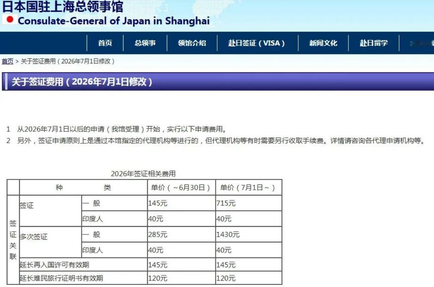The height and width of the screenshot is (287, 434).
Task: Click the 延长难民旅行证明书有效期 row label
Action: [61, 278]
